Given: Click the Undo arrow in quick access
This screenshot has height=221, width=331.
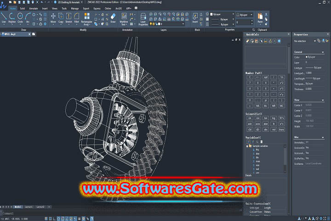Looking at the screenshot, I should (42, 2).
